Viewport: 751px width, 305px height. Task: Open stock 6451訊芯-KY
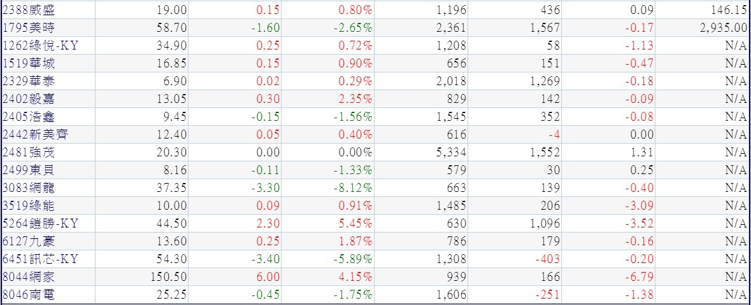(x=40, y=260)
